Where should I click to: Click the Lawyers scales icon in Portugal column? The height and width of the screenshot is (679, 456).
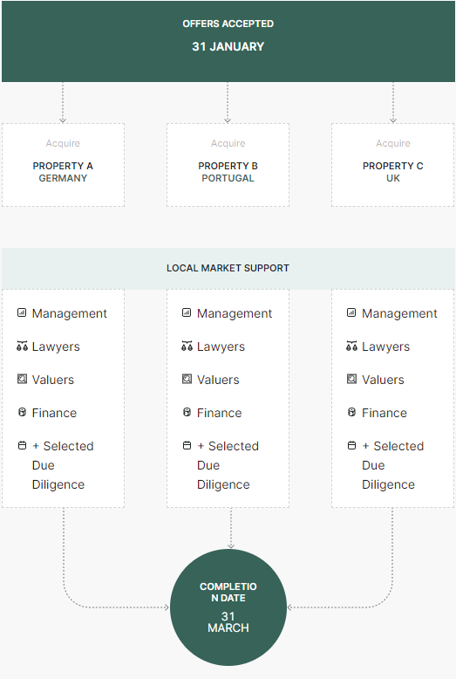coord(187,346)
